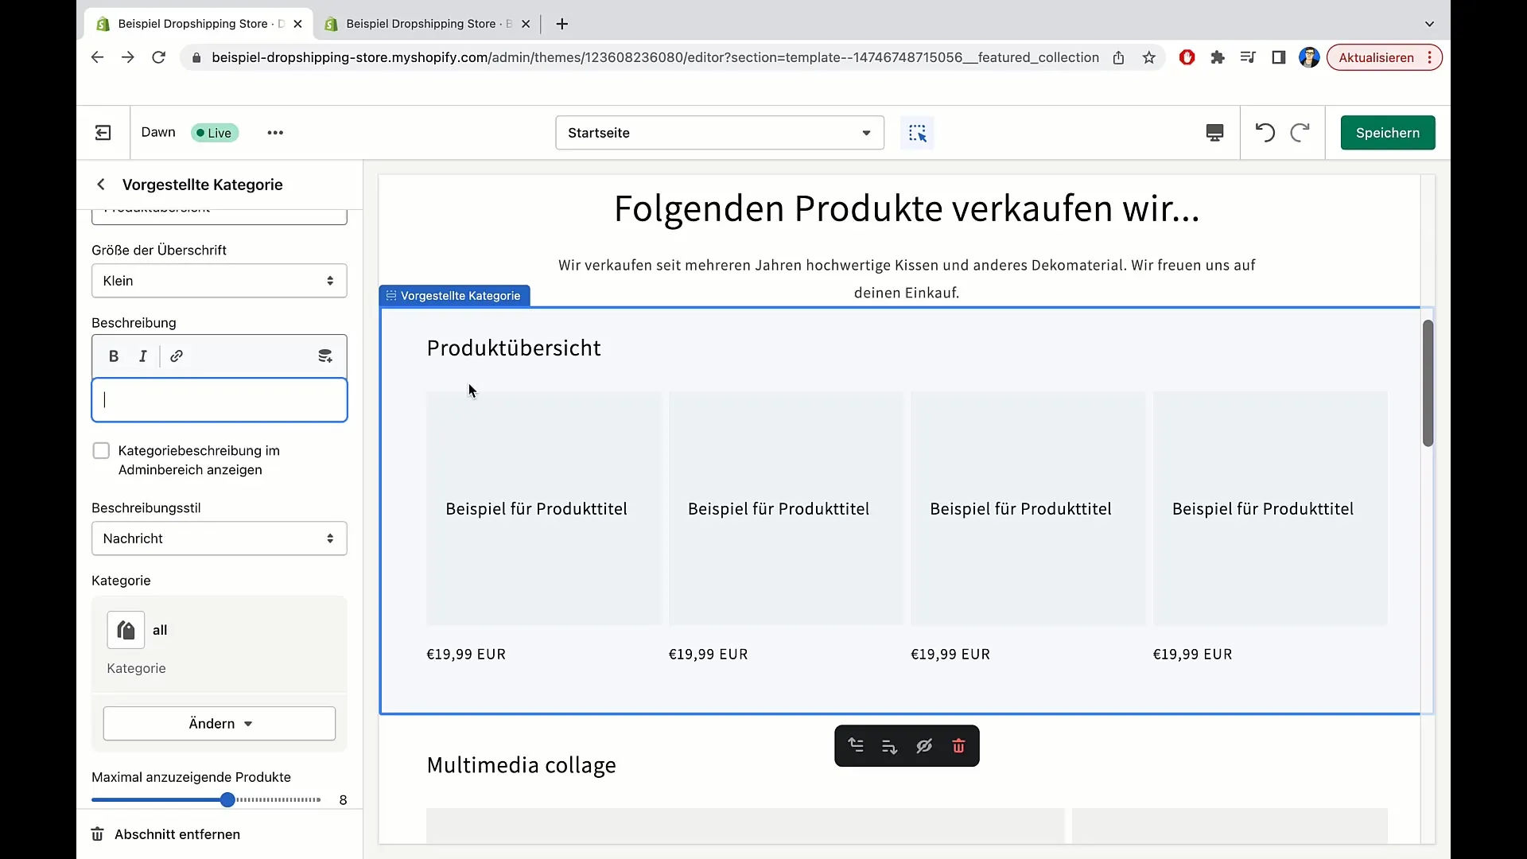Image resolution: width=1527 pixels, height=859 pixels.
Task: Undo the last change
Action: point(1265,133)
